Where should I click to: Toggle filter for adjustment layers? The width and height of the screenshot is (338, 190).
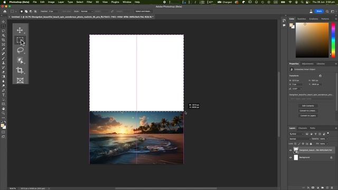pyautogui.click(x=311, y=134)
